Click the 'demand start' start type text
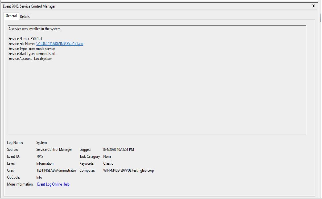The width and height of the screenshot is (322, 199). click(46, 54)
